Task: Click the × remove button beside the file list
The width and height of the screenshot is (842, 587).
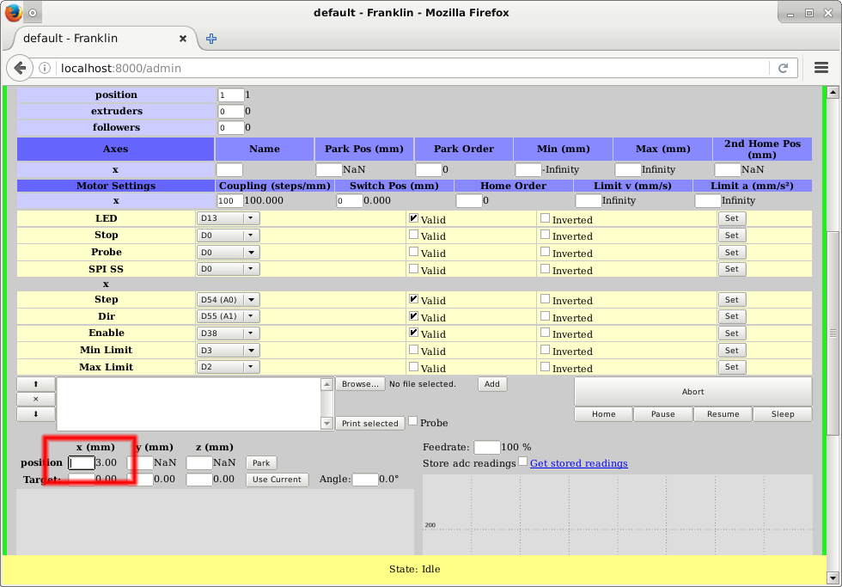Action: pos(35,399)
